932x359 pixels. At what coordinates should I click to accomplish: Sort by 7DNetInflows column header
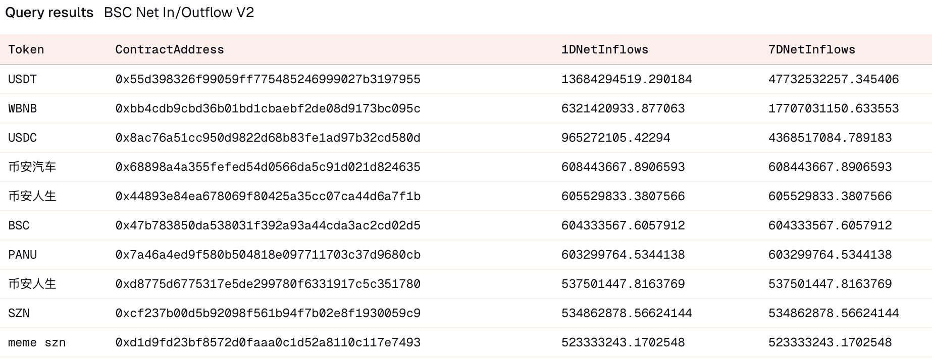812,49
